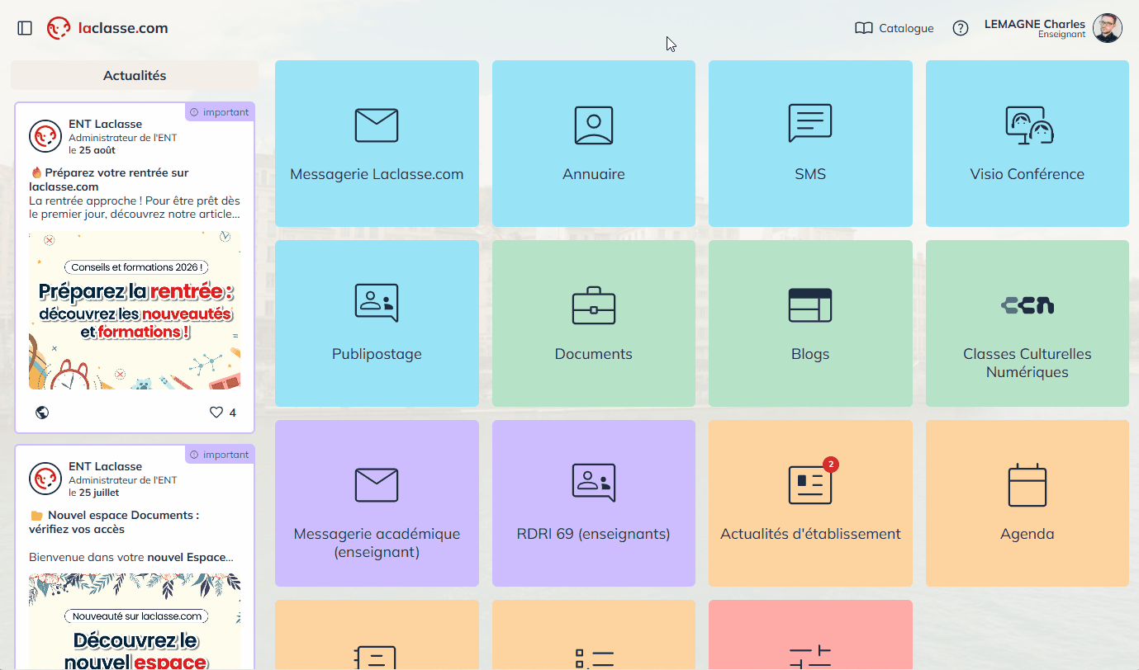Viewport: 1139px width, 670px height.
Task: Click the notification badge showing 2
Action: [x=831, y=465]
